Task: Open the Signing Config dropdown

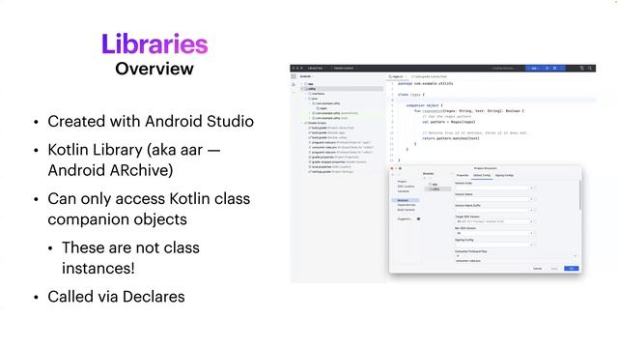Action: tap(494, 245)
